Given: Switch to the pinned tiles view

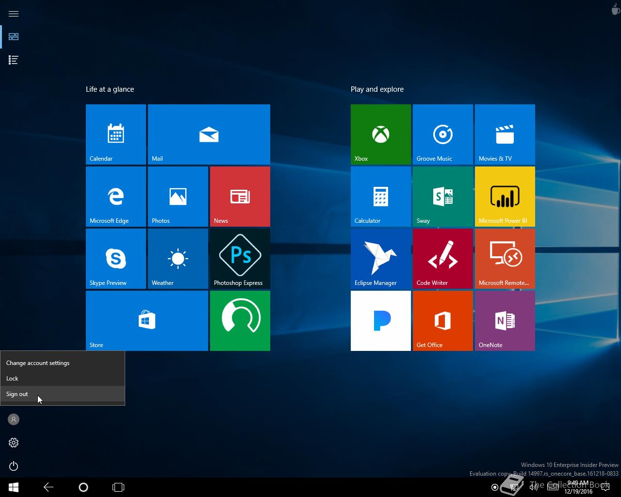Looking at the screenshot, I should [x=14, y=37].
